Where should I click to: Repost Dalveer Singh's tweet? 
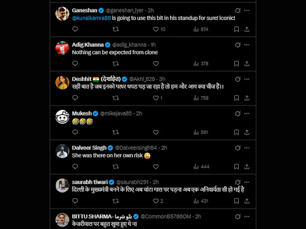click(x=115, y=167)
